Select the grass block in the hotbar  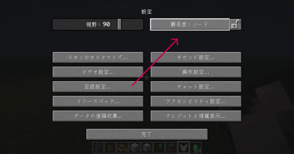pos(171,148)
